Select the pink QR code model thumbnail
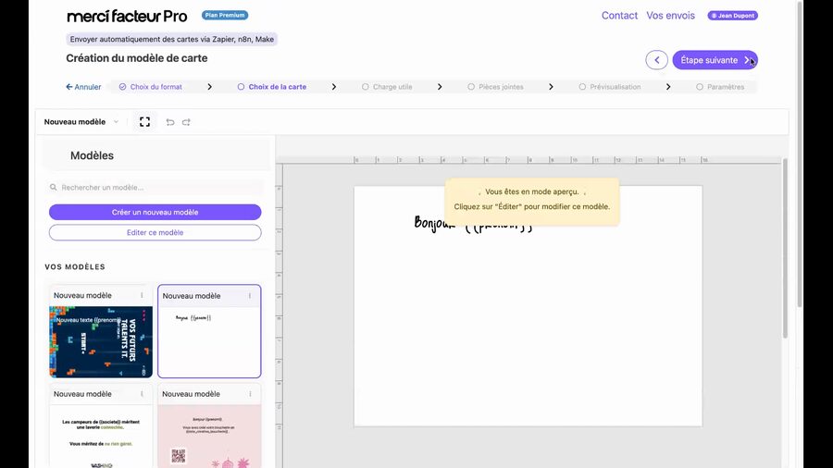The width and height of the screenshot is (833, 468). tap(209, 437)
